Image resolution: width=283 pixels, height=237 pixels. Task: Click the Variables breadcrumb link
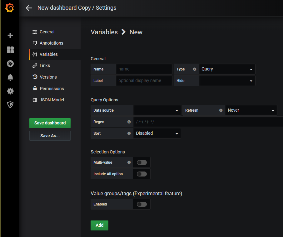click(104, 32)
